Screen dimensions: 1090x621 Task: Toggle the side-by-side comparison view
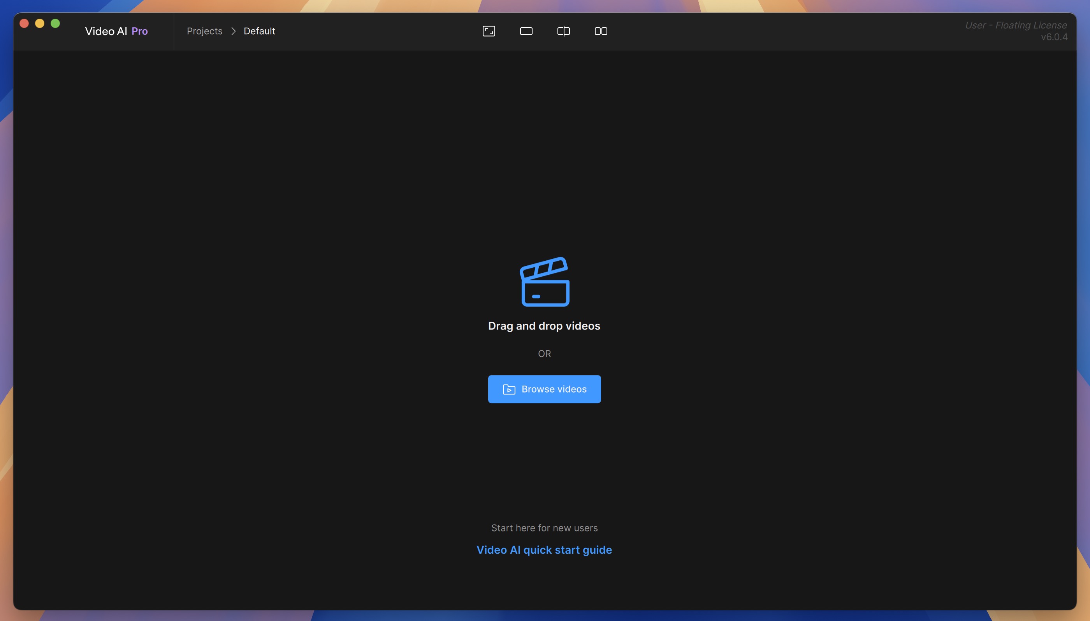coord(600,31)
